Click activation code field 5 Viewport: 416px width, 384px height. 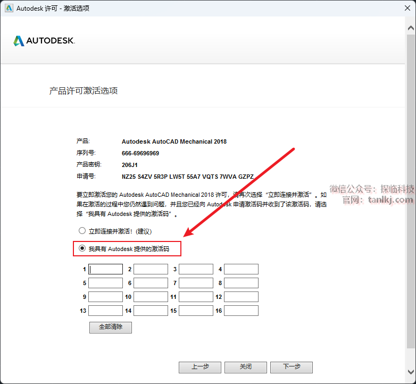coord(105,283)
